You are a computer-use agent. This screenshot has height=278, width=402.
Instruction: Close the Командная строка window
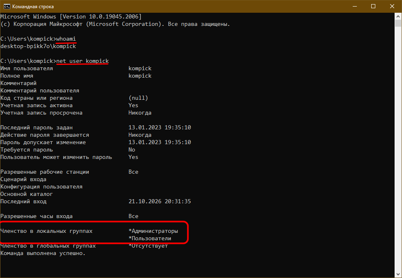pos(392,7)
